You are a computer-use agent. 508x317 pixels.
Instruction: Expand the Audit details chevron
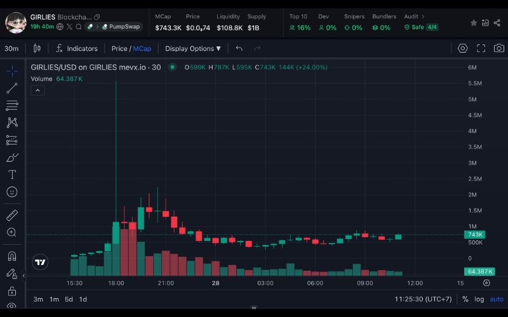423,16
